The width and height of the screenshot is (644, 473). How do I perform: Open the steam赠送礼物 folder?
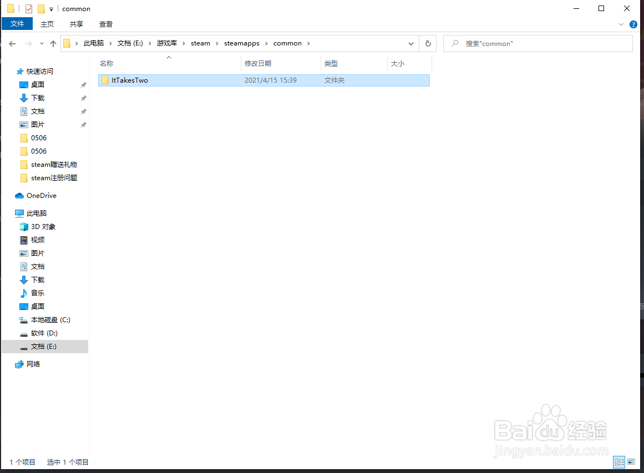tap(54, 165)
